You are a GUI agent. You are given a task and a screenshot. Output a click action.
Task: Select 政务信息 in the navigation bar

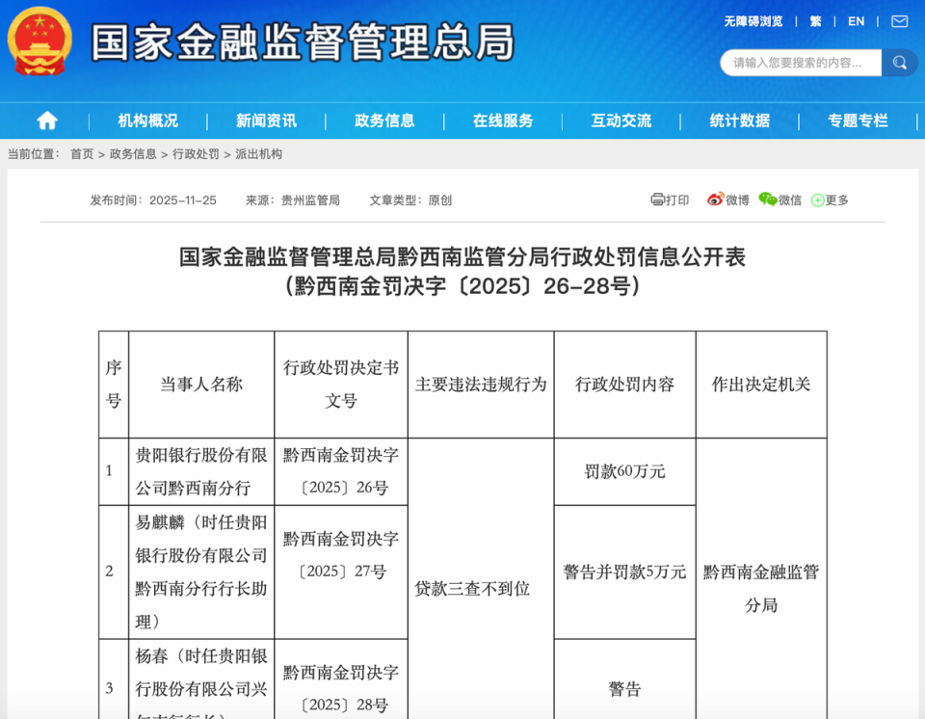tap(385, 120)
